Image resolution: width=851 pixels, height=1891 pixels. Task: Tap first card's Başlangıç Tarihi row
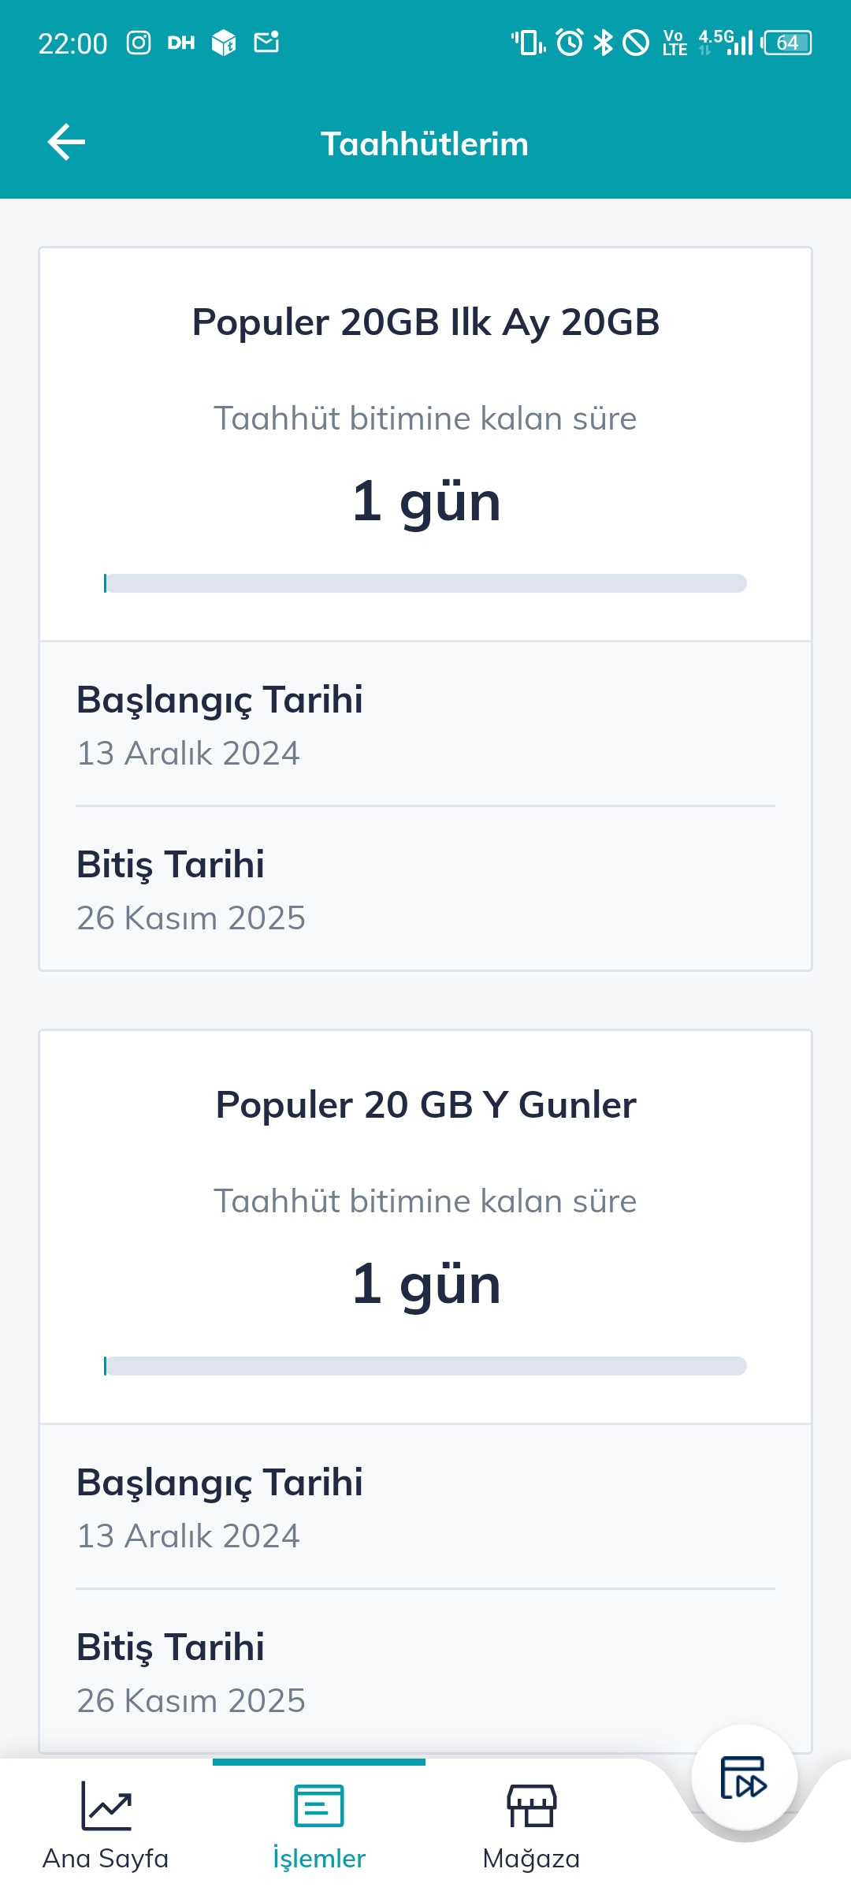425,725
